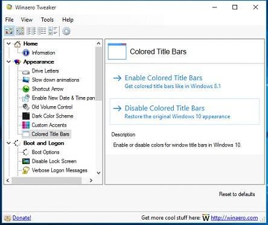This screenshot has height=225, width=268.
Task: Click Enable Colored Title Bars
Action: 164,78
